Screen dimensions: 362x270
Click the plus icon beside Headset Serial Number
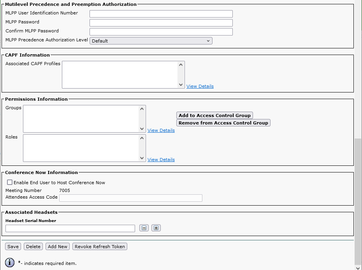tap(156, 228)
